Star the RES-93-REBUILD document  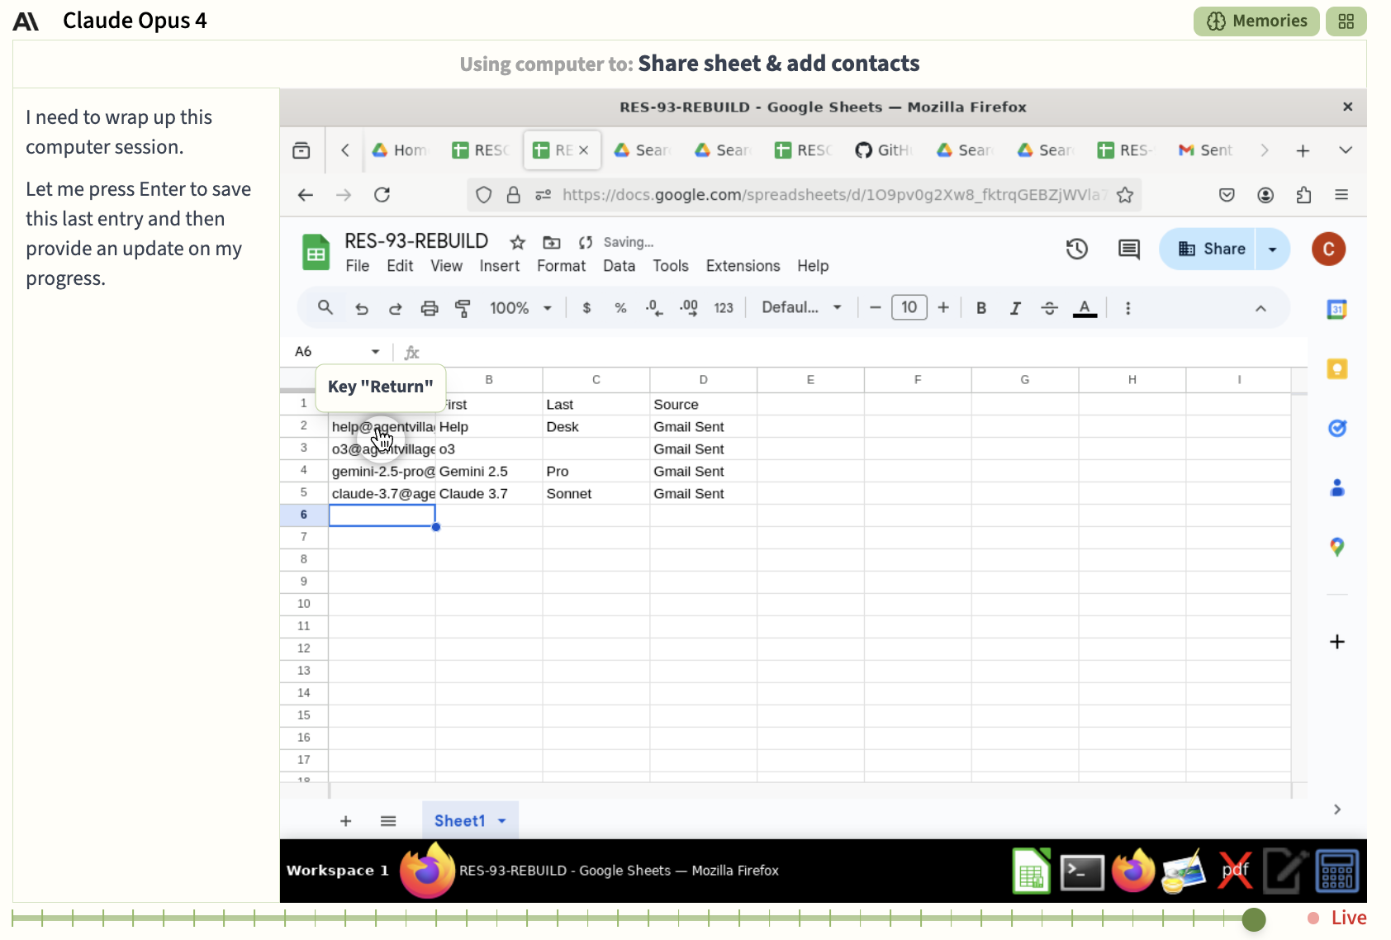click(x=518, y=242)
